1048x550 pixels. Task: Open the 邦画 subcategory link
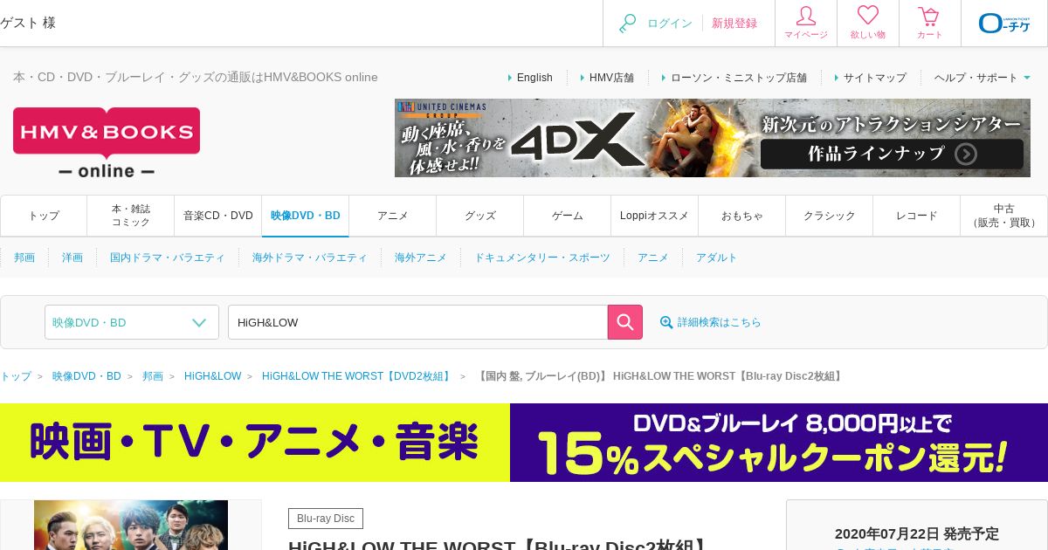point(24,258)
